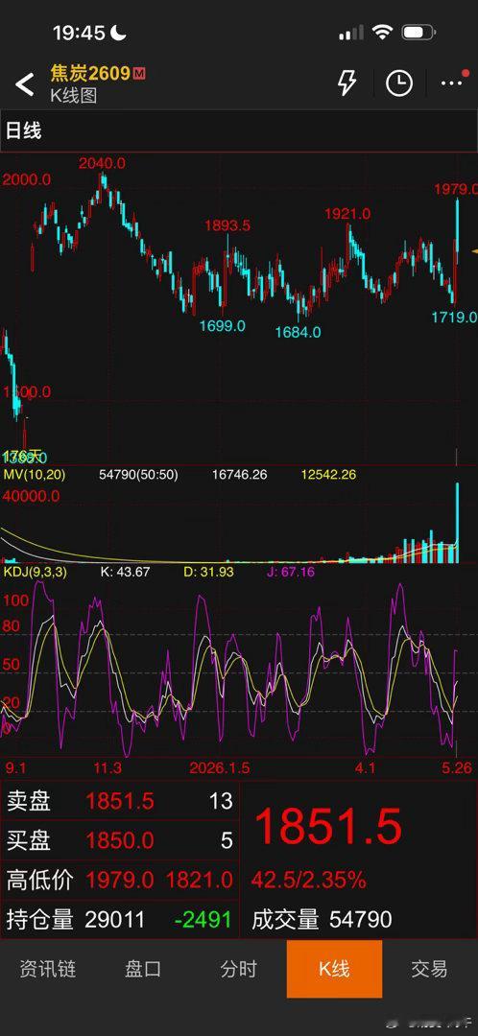Tap the 2026.1.5 date axis label
Image resolution: width=478 pixels, height=1036 pixels.
click(220, 767)
